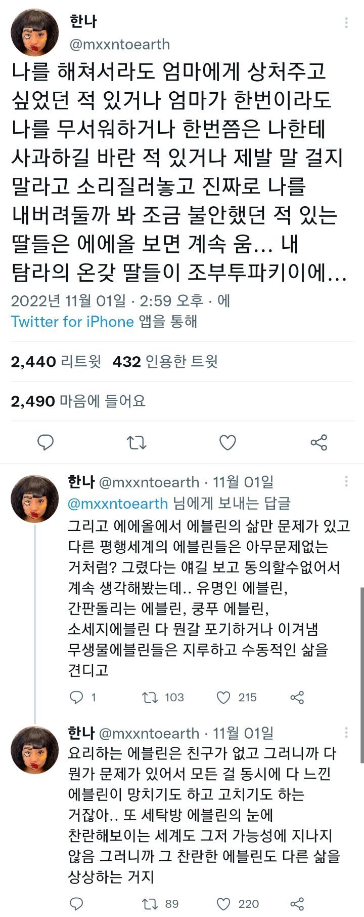Reply to the last tweet in thread
Viewport: 364px width, 917px height.
76,903
